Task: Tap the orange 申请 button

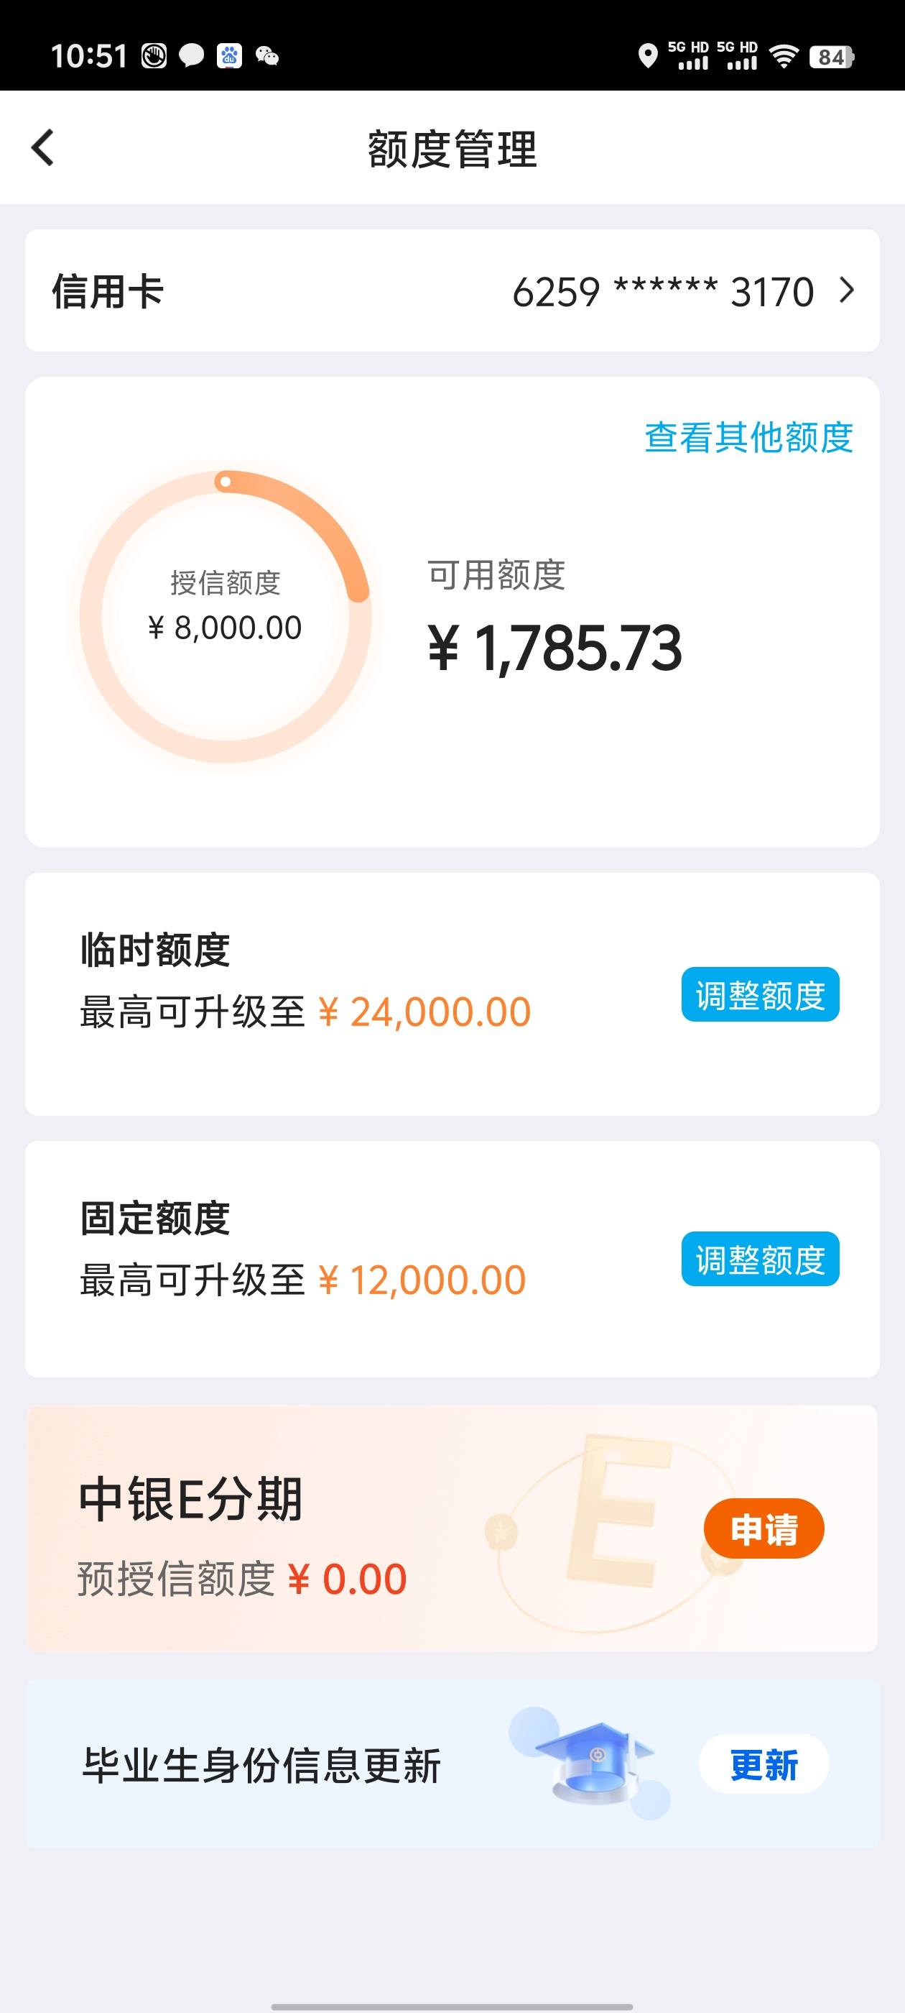Action: (x=764, y=1529)
